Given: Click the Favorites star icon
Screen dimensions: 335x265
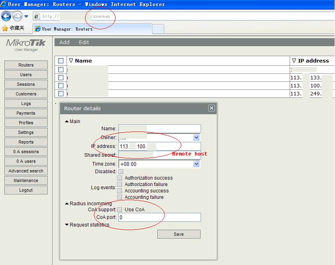Looking at the screenshot, I should (x=5, y=28).
